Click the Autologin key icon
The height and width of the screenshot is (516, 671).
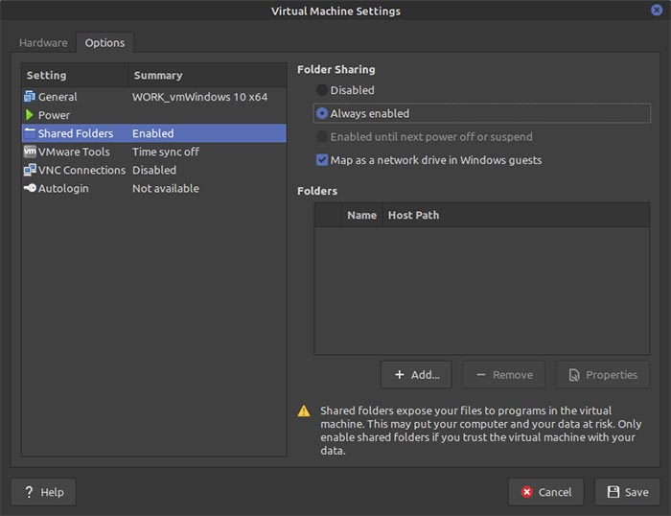pos(30,188)
